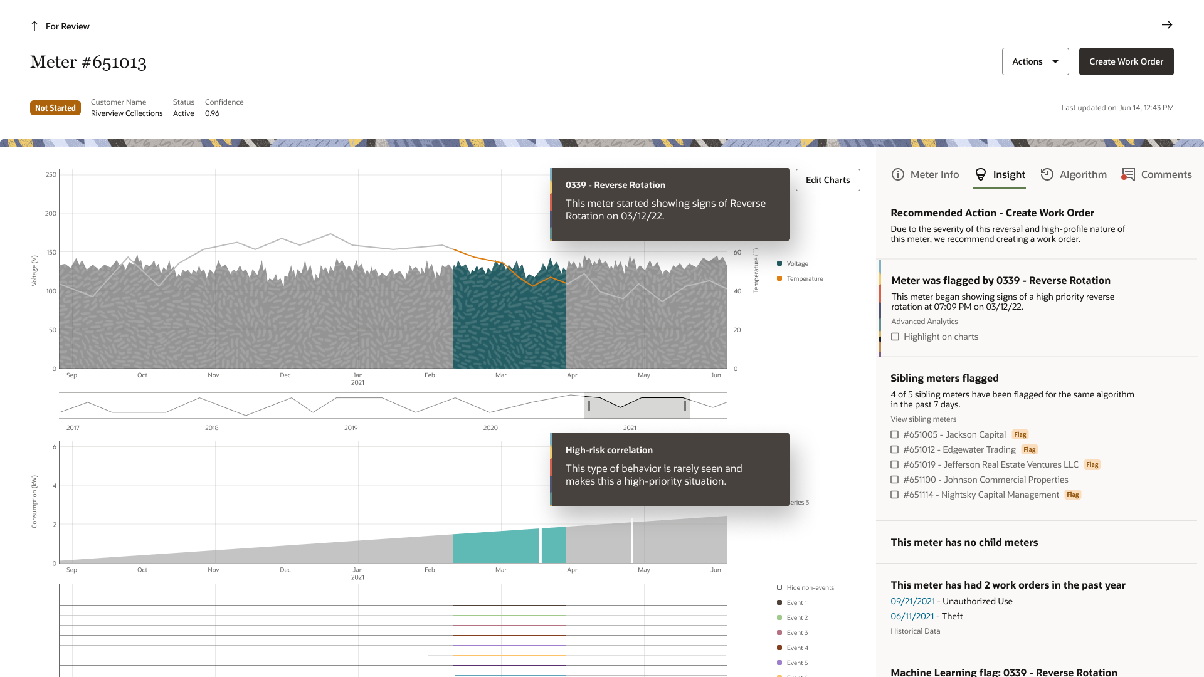Open the 09/21/2021 work order link
The width and height of the screenshot is (1204, 677).
coord(912,601)
